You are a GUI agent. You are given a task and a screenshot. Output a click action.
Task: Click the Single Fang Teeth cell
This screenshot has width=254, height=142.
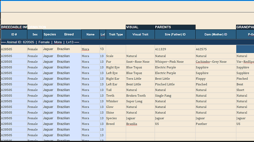(x=175, y=96)
